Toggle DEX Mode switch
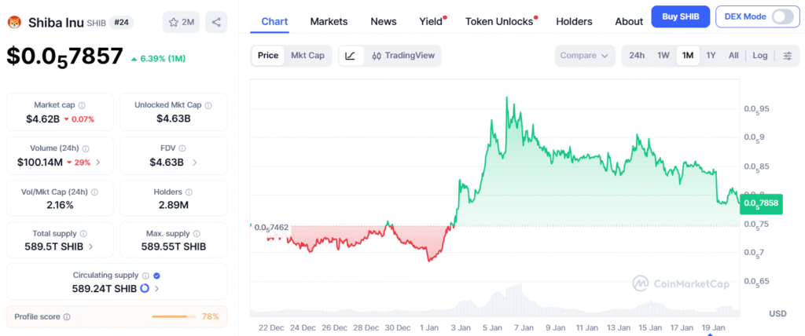Image resolution: width=805 pixels, height=336 pixels. pyautogui.click(x=781, y=16)
